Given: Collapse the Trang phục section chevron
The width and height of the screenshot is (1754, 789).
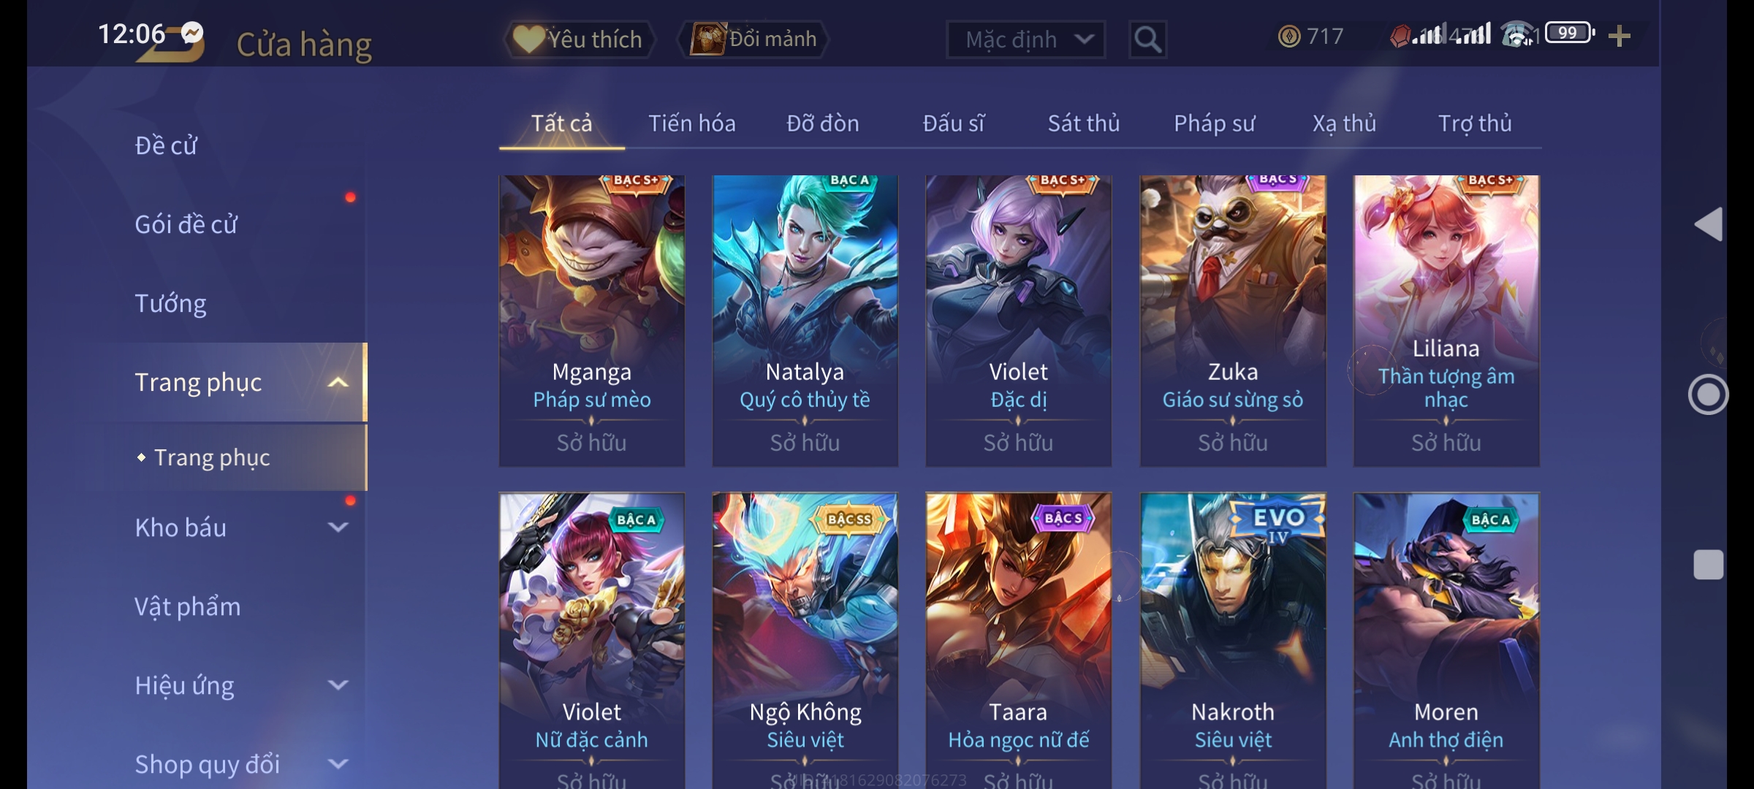Looking at the screenshot, I should point(338,382).
